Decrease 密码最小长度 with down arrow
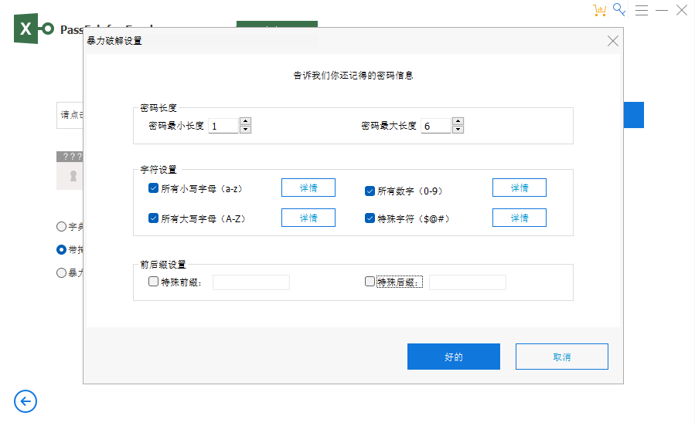Screen dimensions: 695x426 pyautogui.click(x=245, y=130)
